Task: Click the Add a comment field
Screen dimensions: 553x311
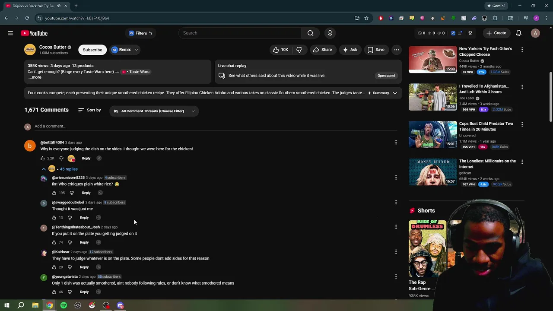Action: click(x=216, y=126)
